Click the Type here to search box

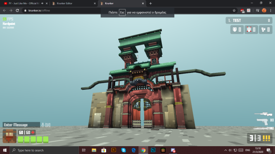pos(44,150)
